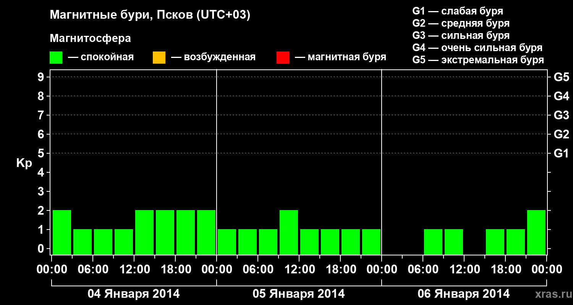Screen dimensions: 573x305
Task: Click the '04 Января 2014' date label
Action: 134,294
